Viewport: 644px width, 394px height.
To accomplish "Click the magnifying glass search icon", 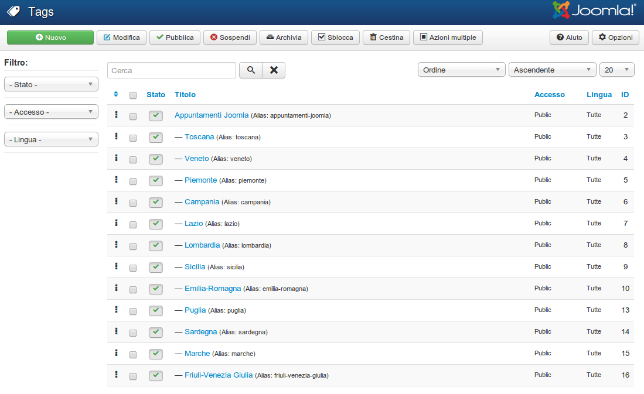I will click(251, 70).
